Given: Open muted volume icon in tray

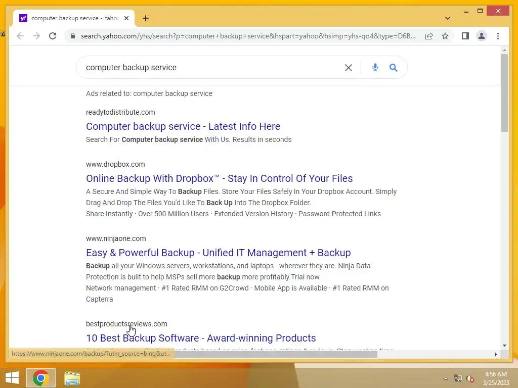Looking at the screenshot, I should coord(470,378).
